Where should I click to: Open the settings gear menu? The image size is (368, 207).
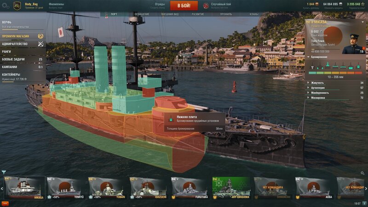click(x=5, y=6)
